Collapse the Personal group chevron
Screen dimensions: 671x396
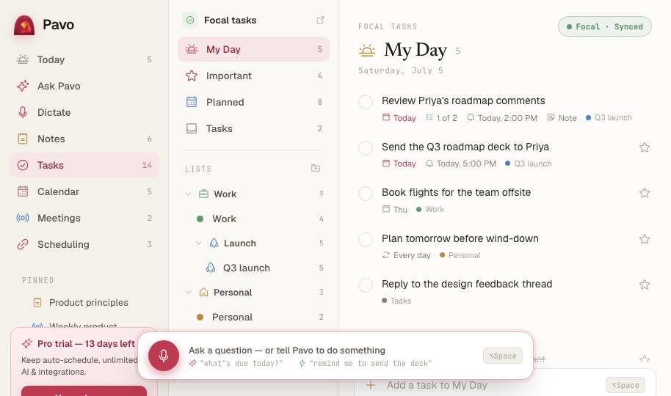188,293
